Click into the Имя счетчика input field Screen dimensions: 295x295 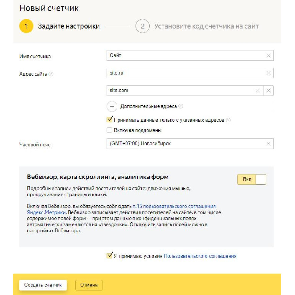click(186, 55)
